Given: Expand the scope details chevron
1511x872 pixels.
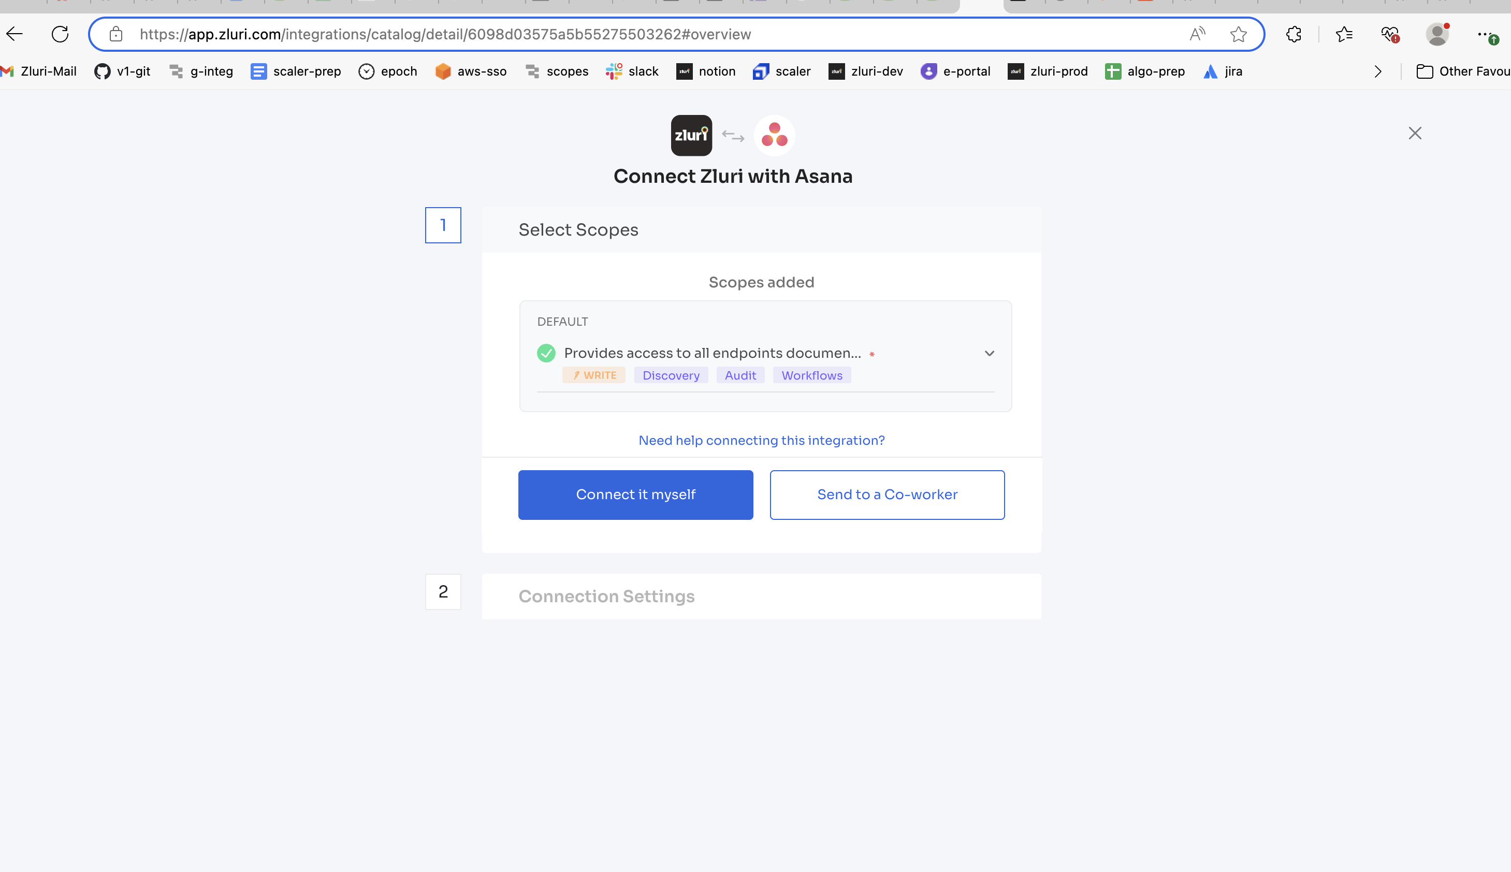Looking at the screenshot, I should coord(990,353).
